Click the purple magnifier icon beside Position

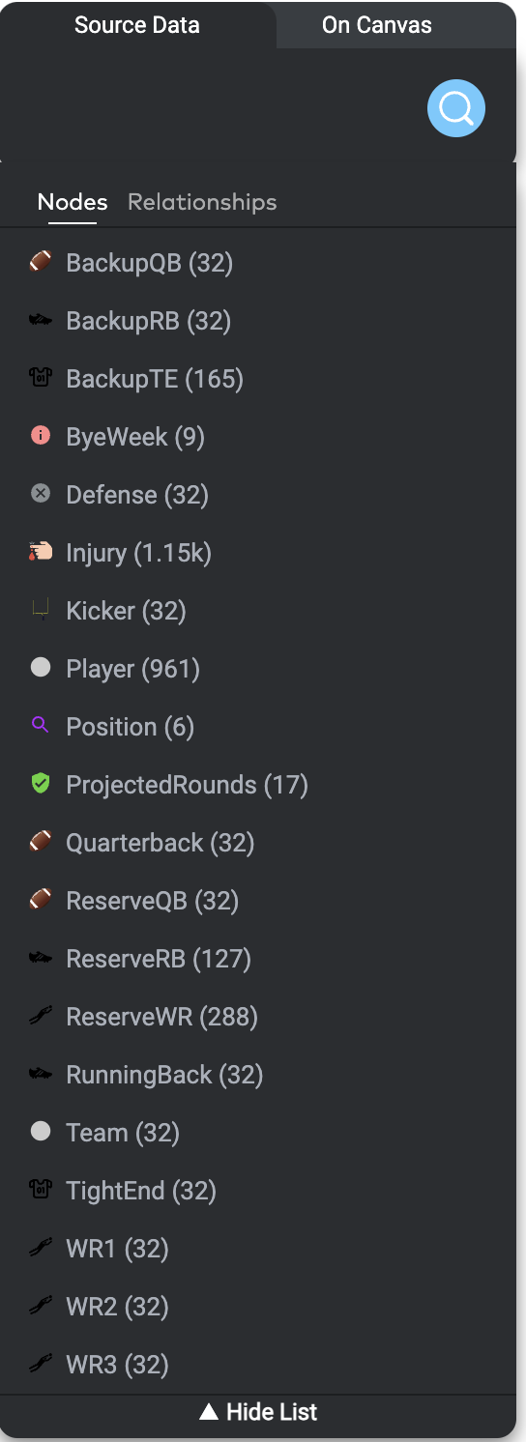click(x=41, y=725)
